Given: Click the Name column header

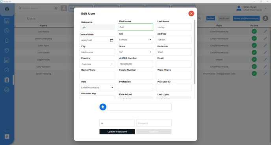Looking at the screenshot, I should 43,26.
